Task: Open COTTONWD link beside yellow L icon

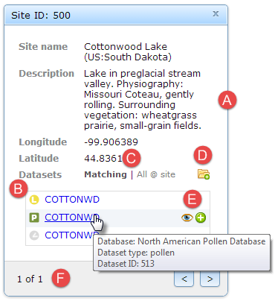Action: point(72,200)
